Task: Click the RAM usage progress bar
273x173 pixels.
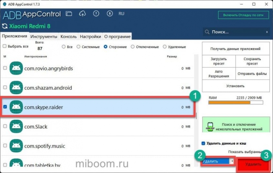Action: coord(236,103)
